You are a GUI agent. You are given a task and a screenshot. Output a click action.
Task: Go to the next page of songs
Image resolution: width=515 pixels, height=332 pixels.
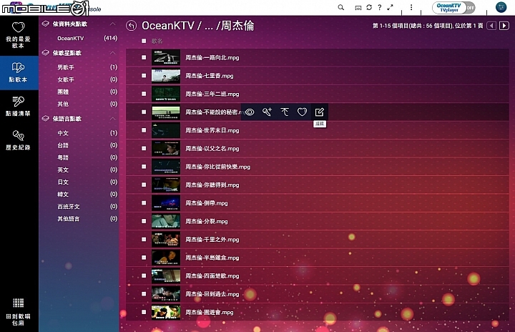coord(504,26)
